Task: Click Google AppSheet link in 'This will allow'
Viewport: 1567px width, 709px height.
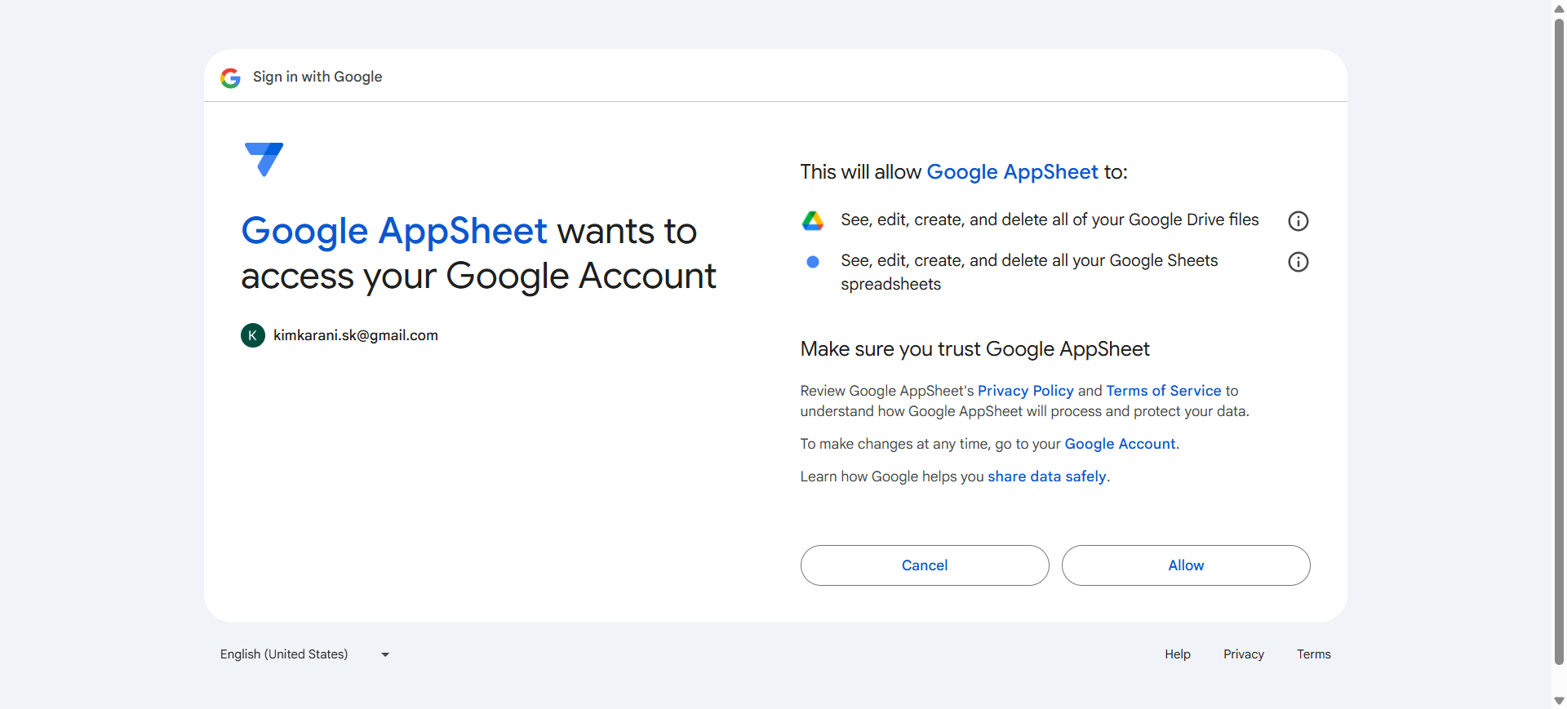Action: click(x=1012, y=172)
